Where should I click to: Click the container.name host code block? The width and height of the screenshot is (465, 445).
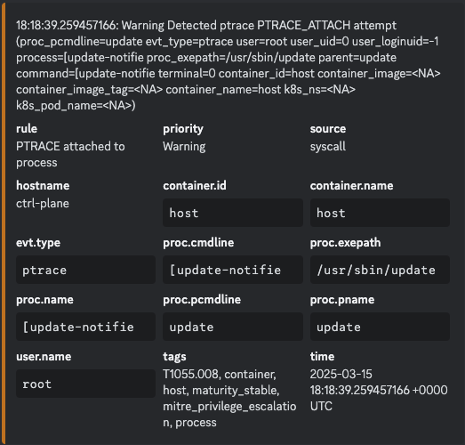coord(380,213)
